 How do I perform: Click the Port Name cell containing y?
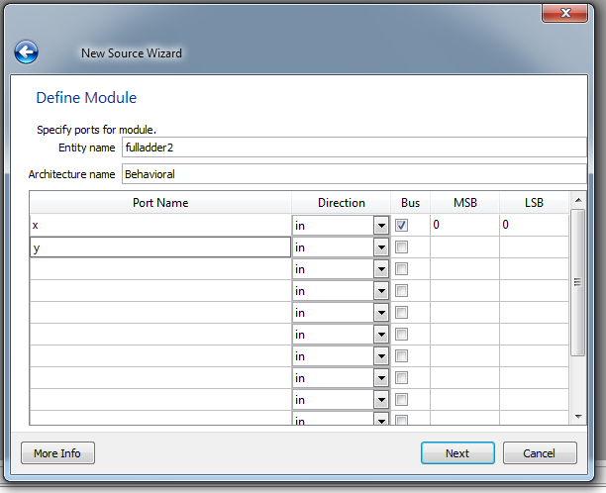pyautogui.click(x=160, y=247)
